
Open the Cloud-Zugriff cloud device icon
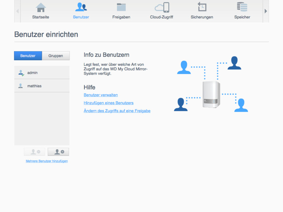coord(162,7)
